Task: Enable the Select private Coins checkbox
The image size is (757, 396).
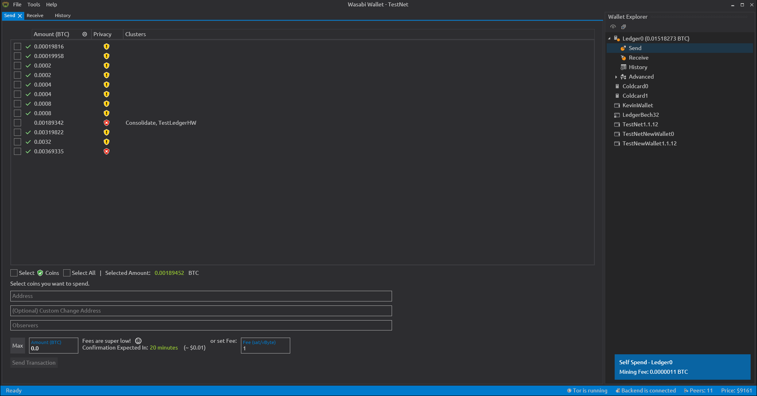Action: click(x=14, y=273)
